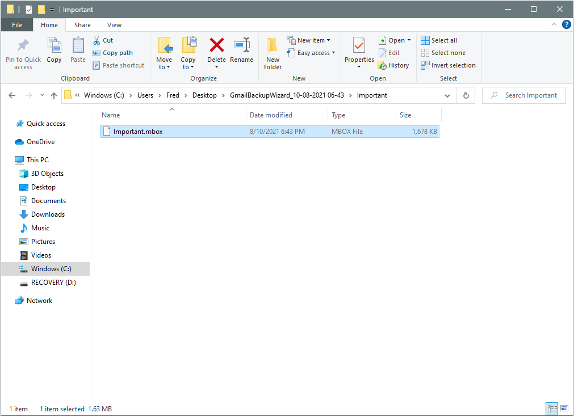This screenshot has height=417, width=574.
Task: Delete the selected file with red X
Action: point(216,45)
